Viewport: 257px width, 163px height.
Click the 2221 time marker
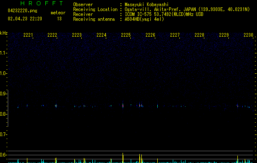point(28,35)
